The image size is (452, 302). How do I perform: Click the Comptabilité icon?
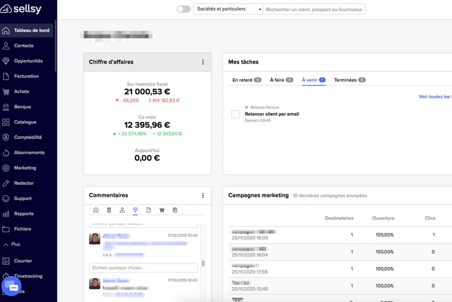pyautogui.click(x=6, y=137)
